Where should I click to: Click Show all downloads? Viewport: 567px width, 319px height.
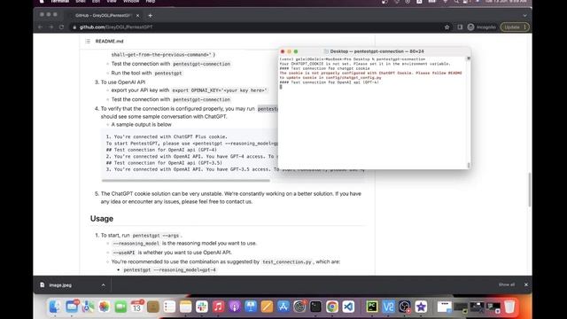507,284
